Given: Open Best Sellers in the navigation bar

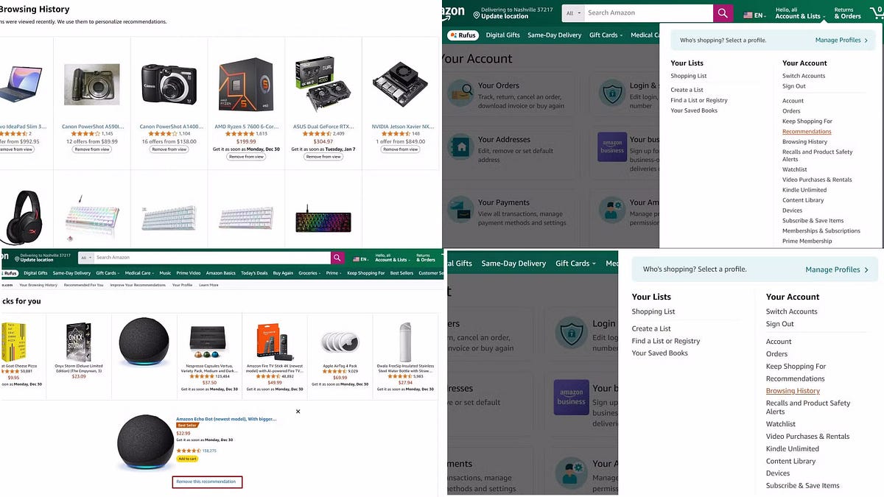Looking at the screenshot, I should (401, 273).
